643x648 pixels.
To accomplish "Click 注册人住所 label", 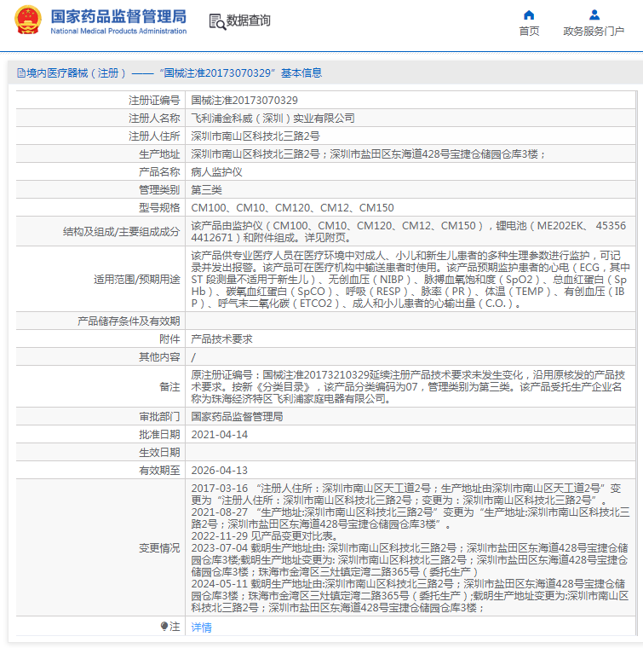I will (x=154, y=136).
